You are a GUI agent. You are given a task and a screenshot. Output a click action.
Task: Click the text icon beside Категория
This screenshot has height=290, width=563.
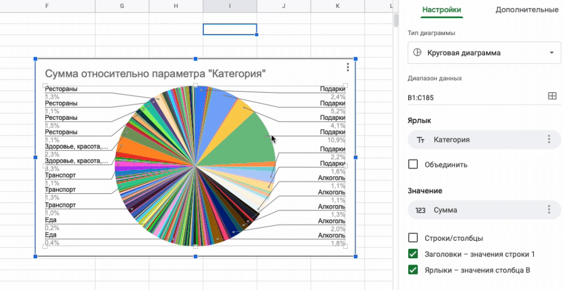421,140
